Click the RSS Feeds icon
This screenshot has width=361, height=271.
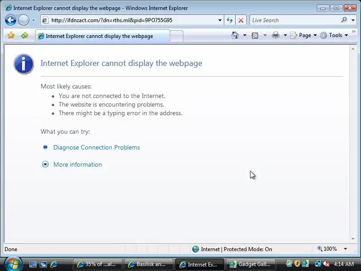pyautogui.click(x=255, y=36)
